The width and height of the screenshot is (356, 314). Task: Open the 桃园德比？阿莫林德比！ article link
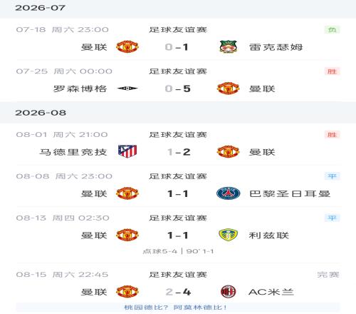[x=175, y=308]
